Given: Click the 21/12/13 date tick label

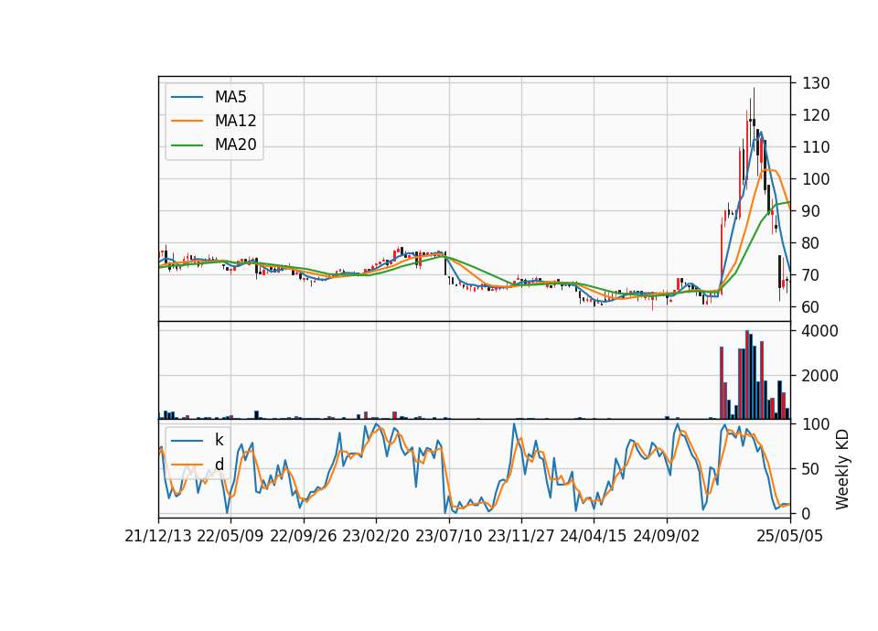Looking at the screenshot, I should point(158,536).
